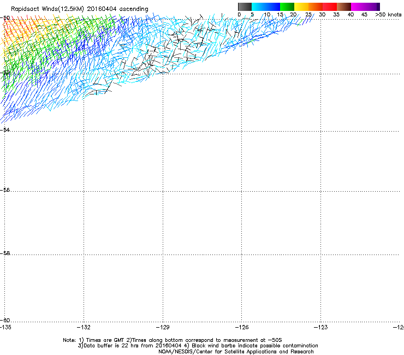Click the '>50 knots' legend label
This screenshot has width=404, height=355.
click(x=388, y=14)
